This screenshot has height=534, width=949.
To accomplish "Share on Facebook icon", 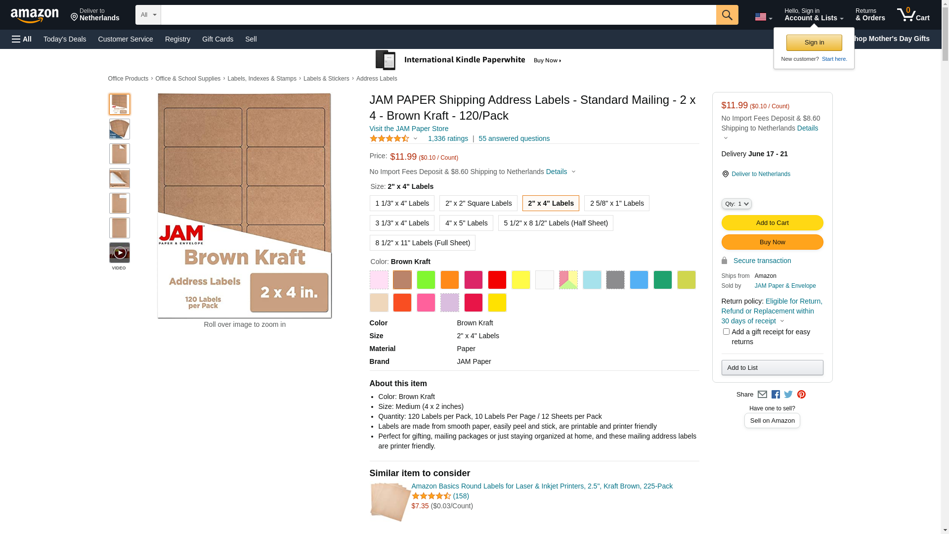I will (x=776, y=395).
